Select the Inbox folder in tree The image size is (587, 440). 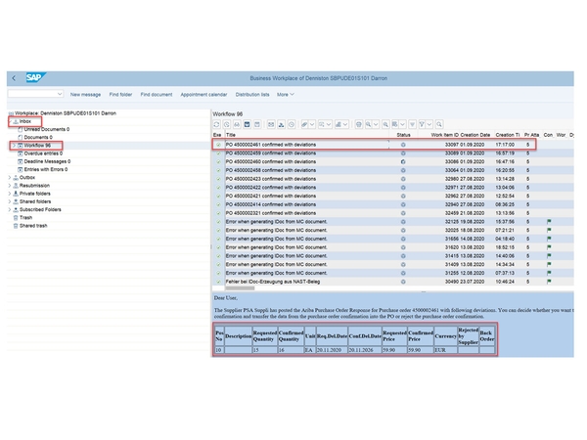24,120
